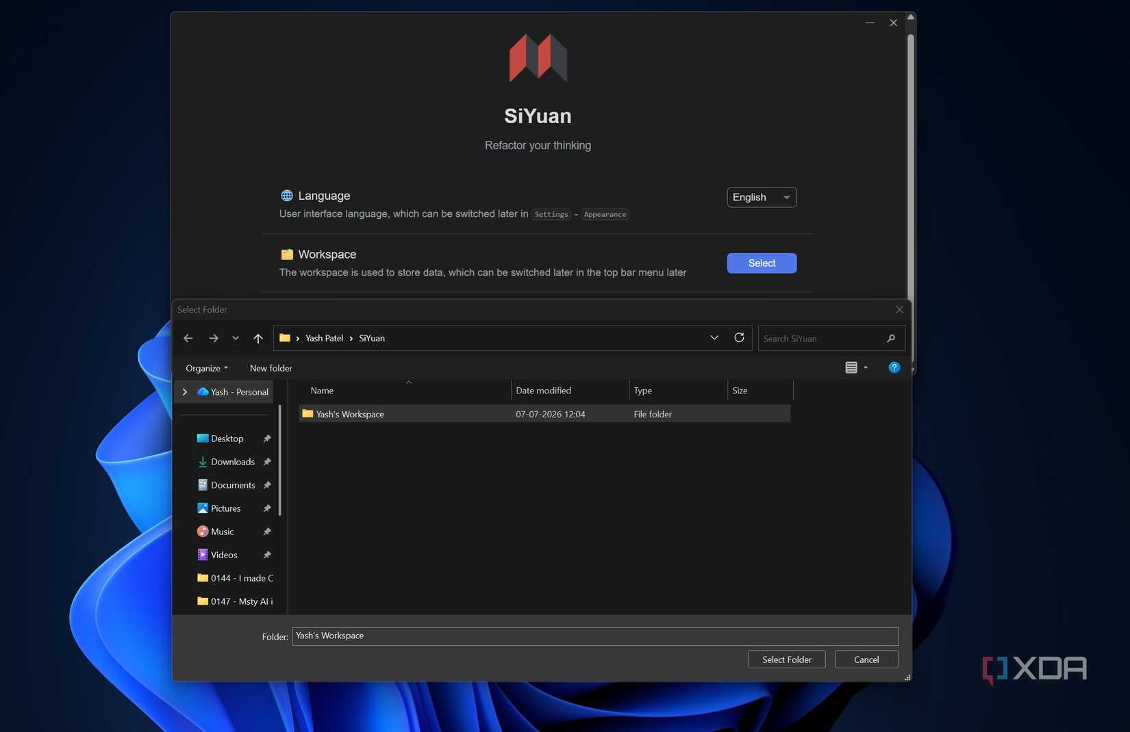Refresh the SiYuan folder view
1130x732 pixels.
739,337
